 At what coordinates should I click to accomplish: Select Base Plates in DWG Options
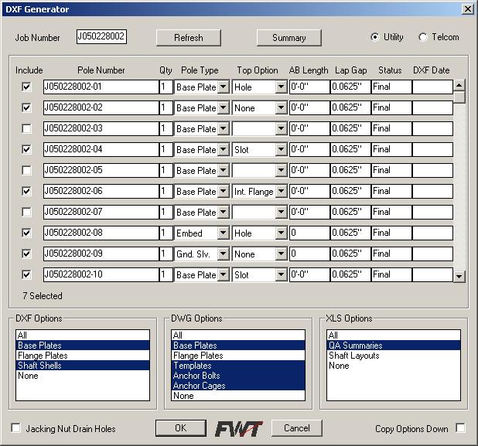click(237, 346)
